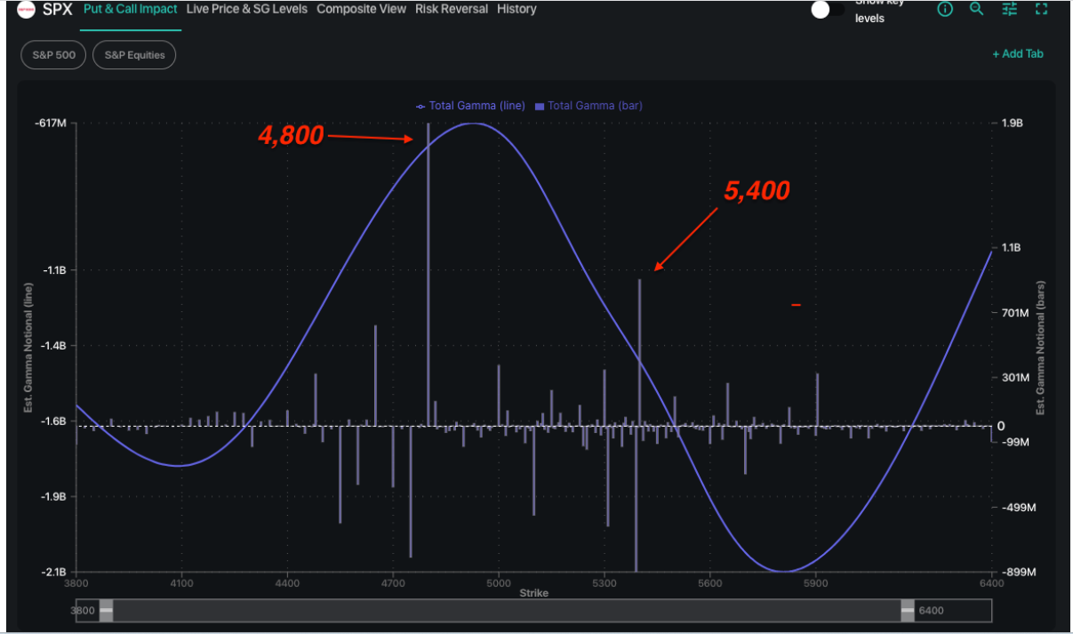1073x634 pixels.
Task: Click the 1.9B right axis label
Action: (x=1012, y=123)
